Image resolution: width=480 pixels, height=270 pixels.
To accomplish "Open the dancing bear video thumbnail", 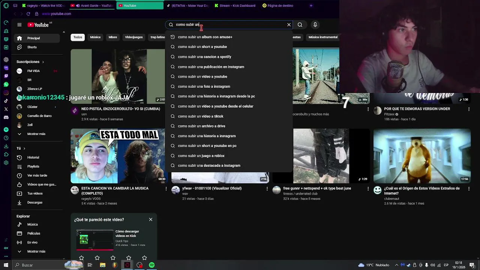I will coord(422,156).
